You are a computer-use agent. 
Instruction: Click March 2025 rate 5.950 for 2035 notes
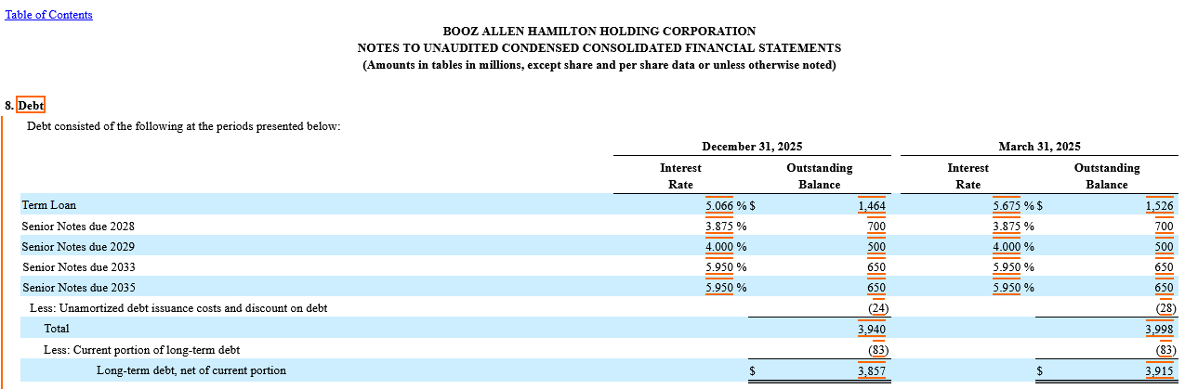pyautogui.click(x=1007, y=287)
